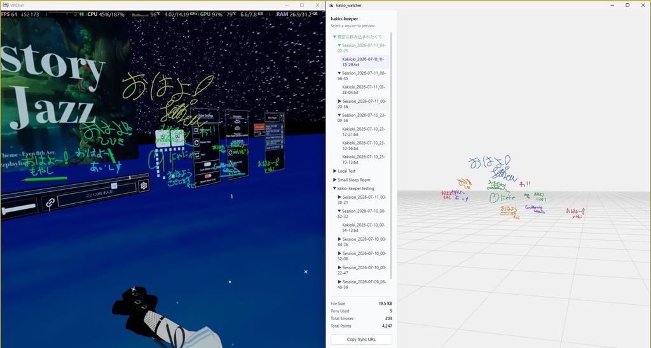Screen dimensions: 651x348
Task: Toggle the Stream Mode switch in VRChat
Action: (207, 177)
